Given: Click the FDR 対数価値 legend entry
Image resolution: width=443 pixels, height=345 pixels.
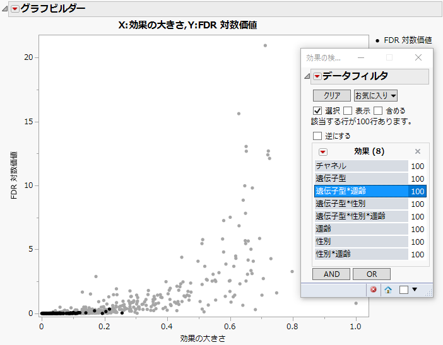Looking at the screenshot, I should pos(404,40).
